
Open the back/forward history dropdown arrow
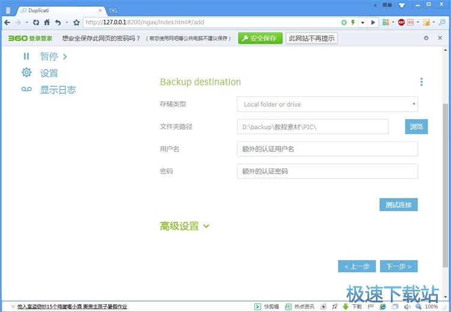click(26, 22)
